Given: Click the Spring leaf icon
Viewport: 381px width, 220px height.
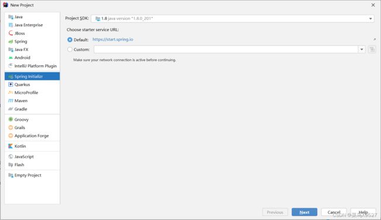Looking at the screenshot, I should [11, 42].
